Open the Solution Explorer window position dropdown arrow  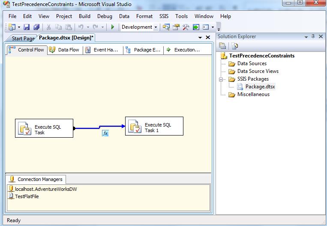pyautogui.click(x=306, y=37)
